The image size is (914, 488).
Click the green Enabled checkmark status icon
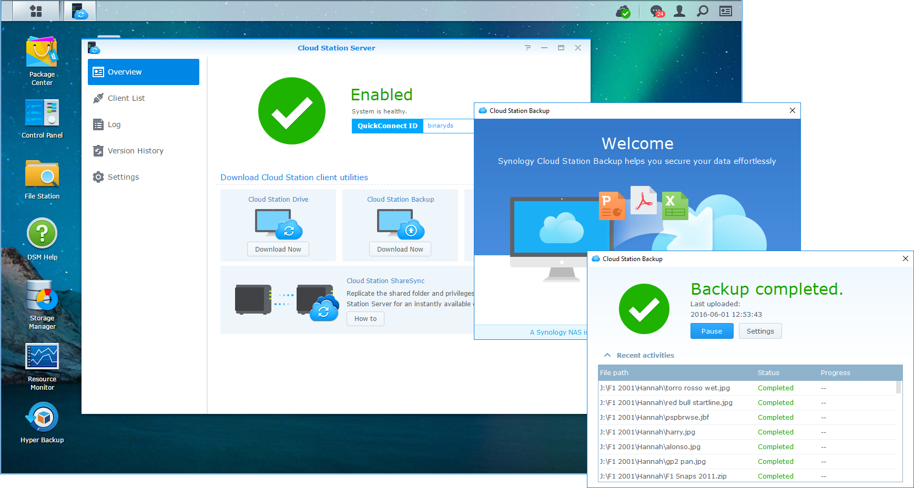[x=292, y=111]
